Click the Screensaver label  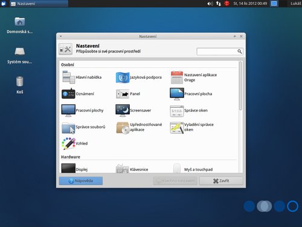pyautogui.click(x=140, y=110)
